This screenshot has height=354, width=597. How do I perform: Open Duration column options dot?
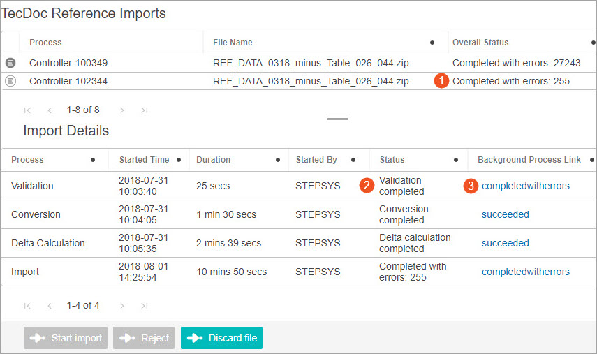tap(278, 160)
